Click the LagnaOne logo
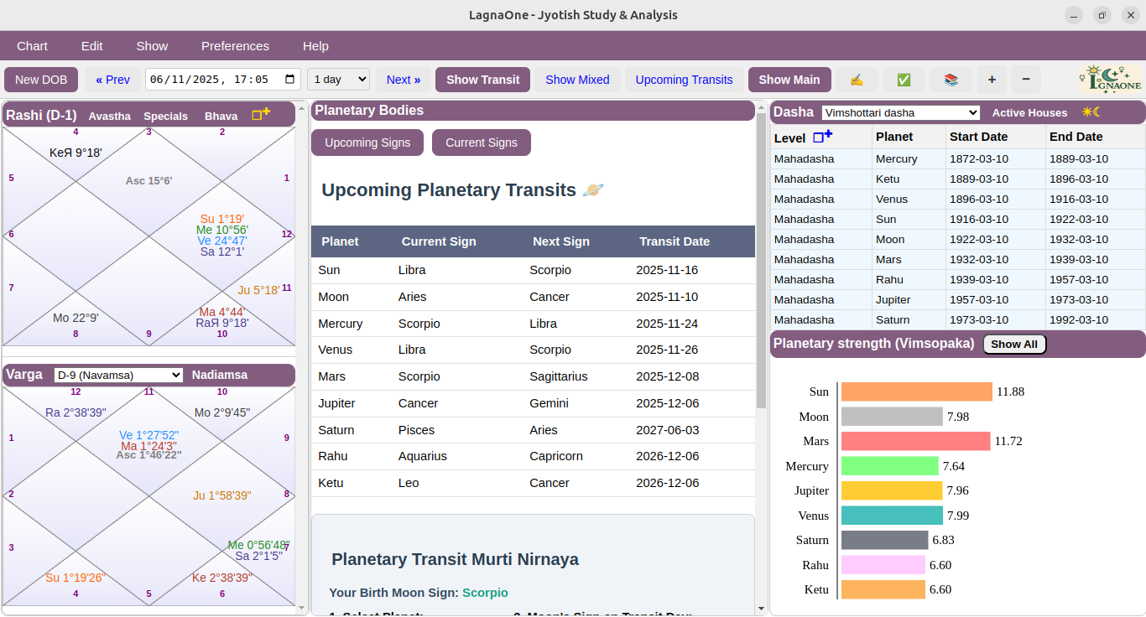This screenshot has height=617, width=1146. pos(1109,80)
